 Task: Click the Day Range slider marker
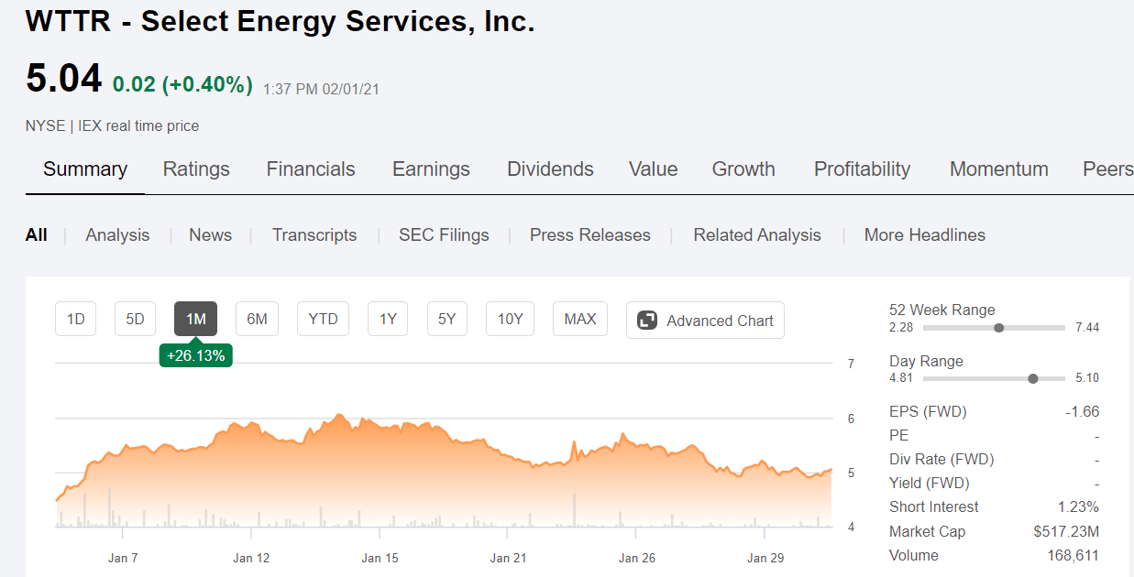pos(1034,378)
